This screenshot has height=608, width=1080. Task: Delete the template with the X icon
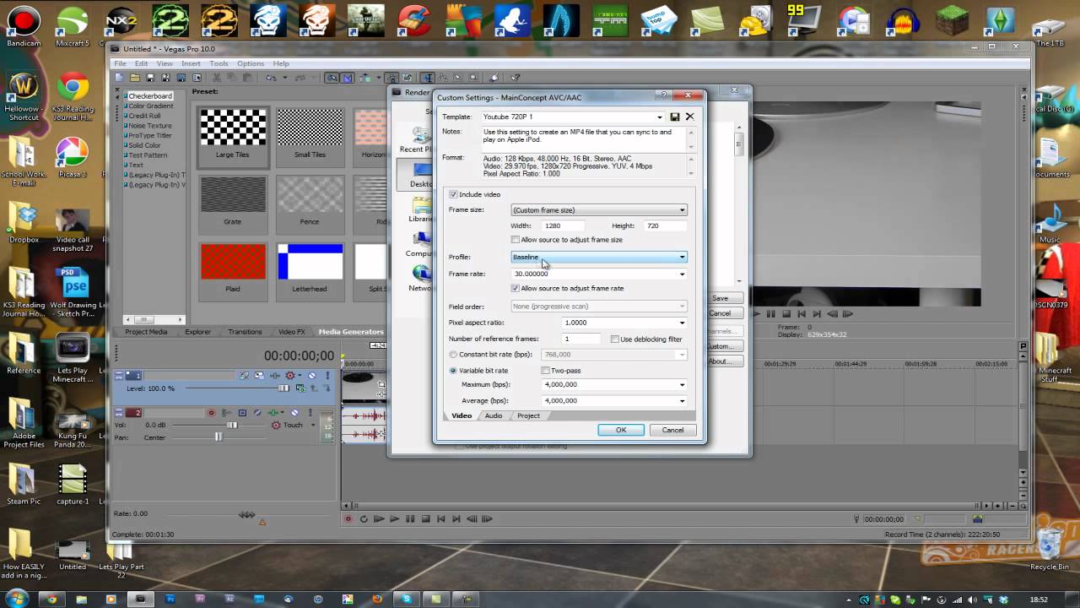[689, 117]
